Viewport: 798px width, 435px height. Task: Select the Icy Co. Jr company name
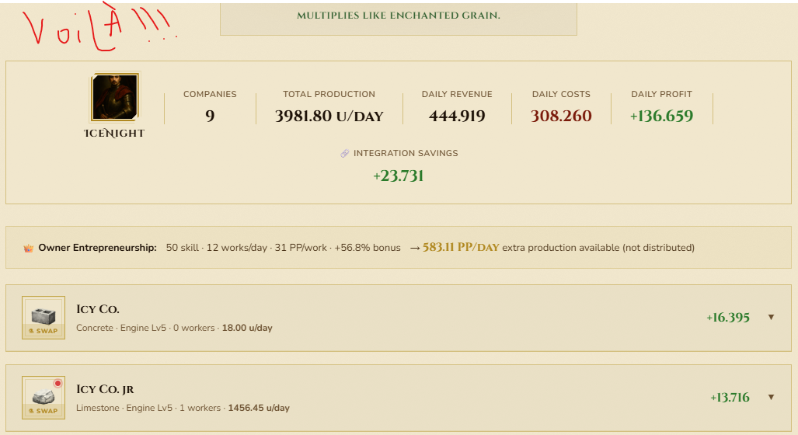105,389
